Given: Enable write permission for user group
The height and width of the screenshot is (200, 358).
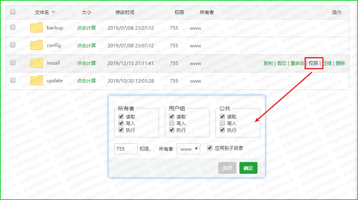Looking at the screenshot, I should click(x=172, y=123).
